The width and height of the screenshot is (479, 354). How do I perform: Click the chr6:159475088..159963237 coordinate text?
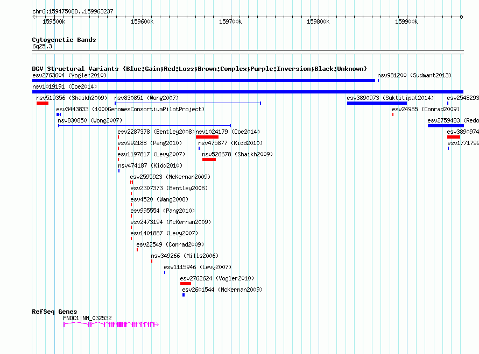tap(73, 11)
